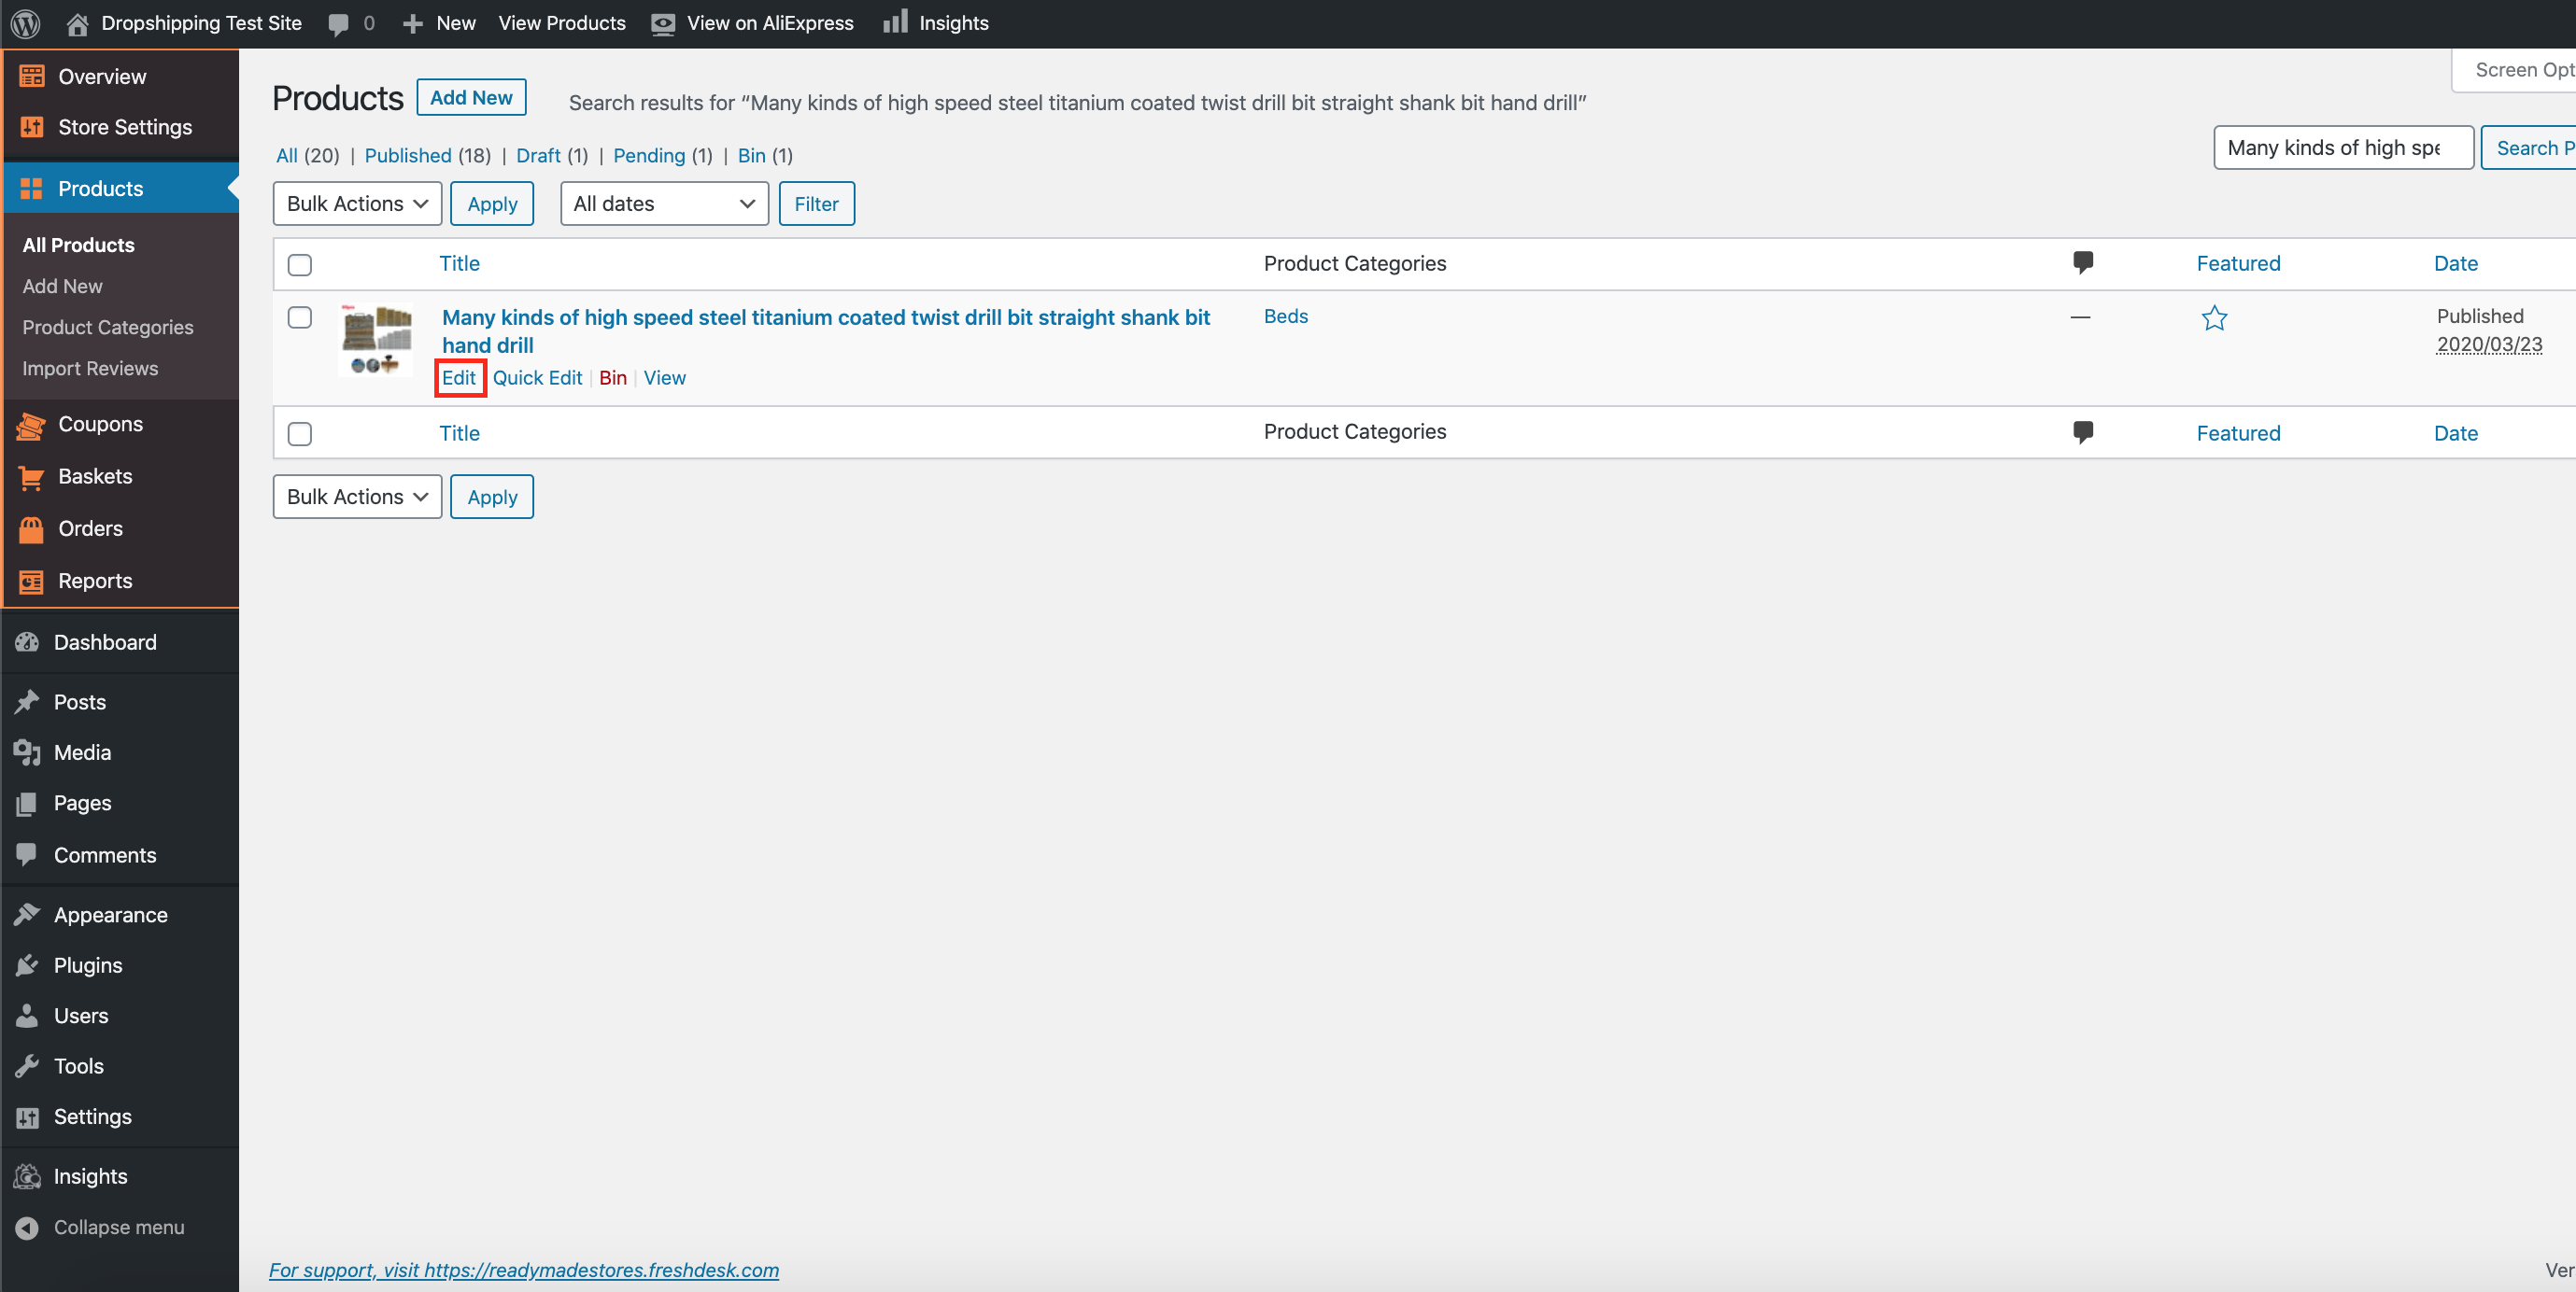Toggle the featured star for the product

[2214, 317]
